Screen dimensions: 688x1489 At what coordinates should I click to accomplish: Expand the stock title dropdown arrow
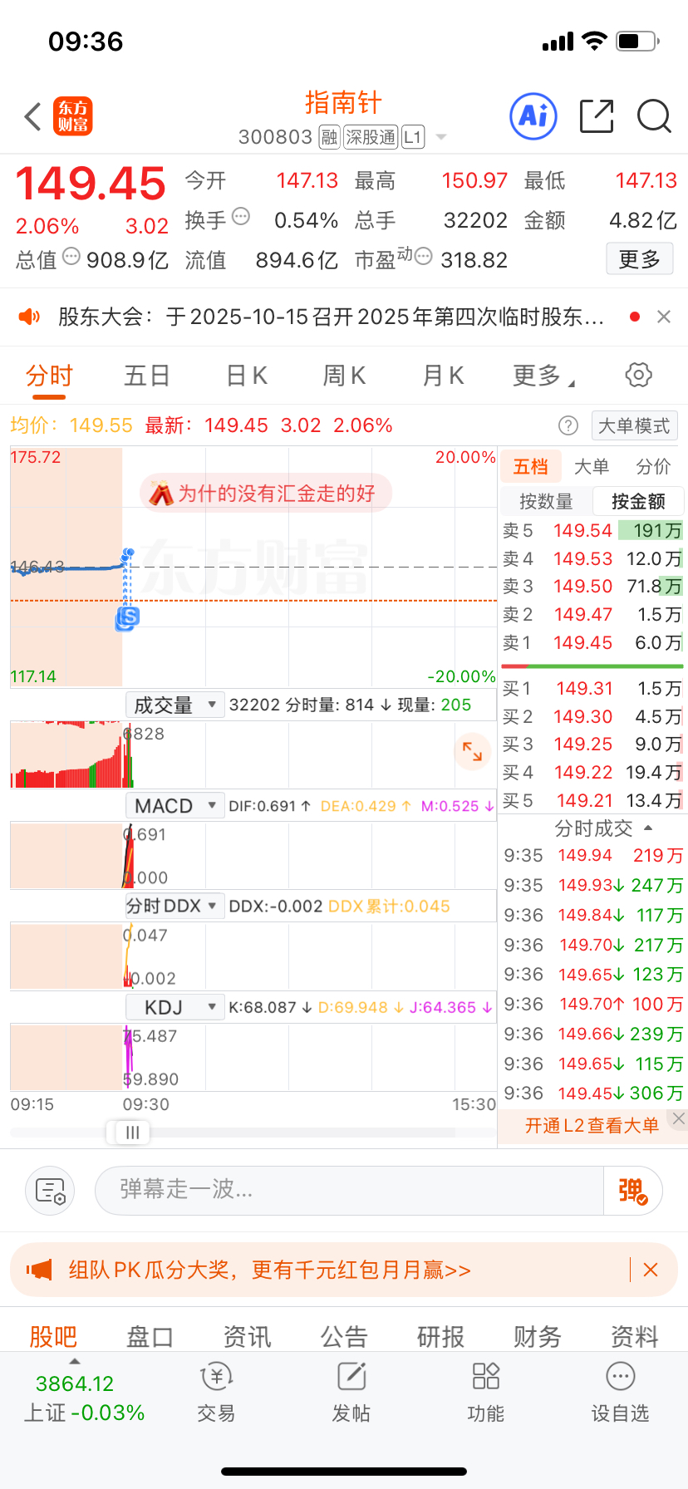(441, 137)
